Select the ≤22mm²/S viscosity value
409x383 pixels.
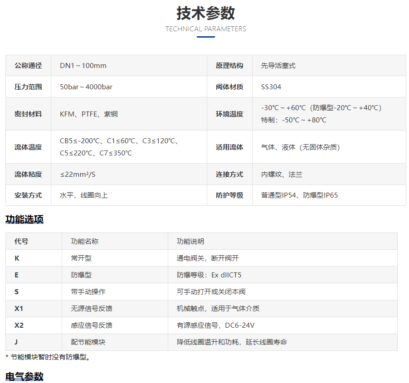pyautogui.click(x=78, y=175)
